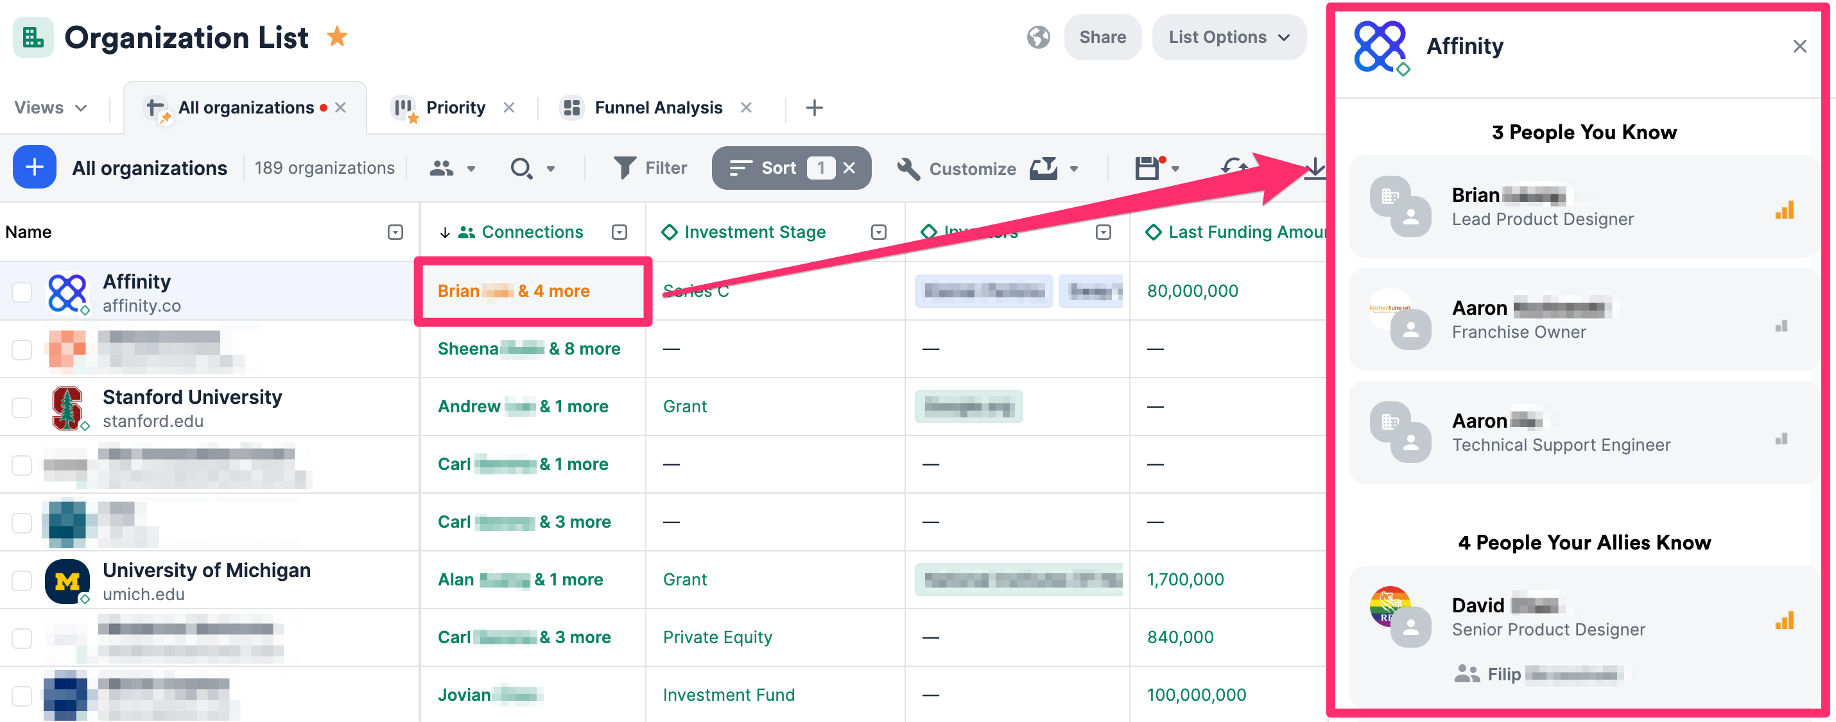The width and height of the screenshot is (1836, 722).
Task: Open the Investment Stage column menu
Action: pyautogui.click(x=878, y=231)
